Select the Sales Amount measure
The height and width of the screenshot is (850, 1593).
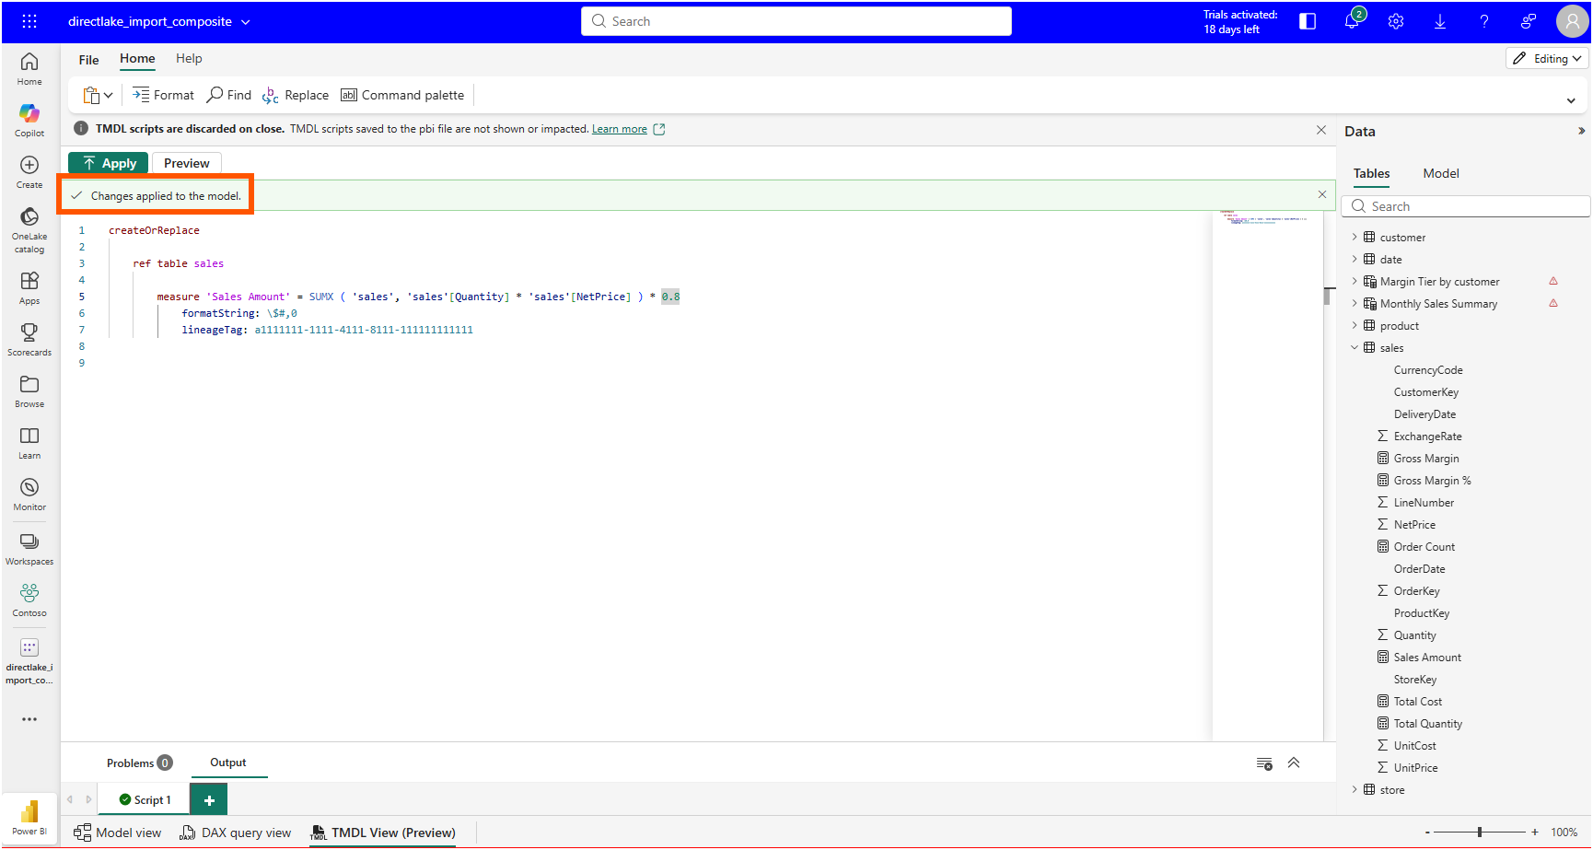(x=1427, y=658)
